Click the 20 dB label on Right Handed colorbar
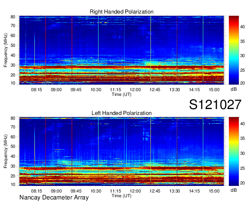Screen dimensions: 249x202 coord(242,83)
